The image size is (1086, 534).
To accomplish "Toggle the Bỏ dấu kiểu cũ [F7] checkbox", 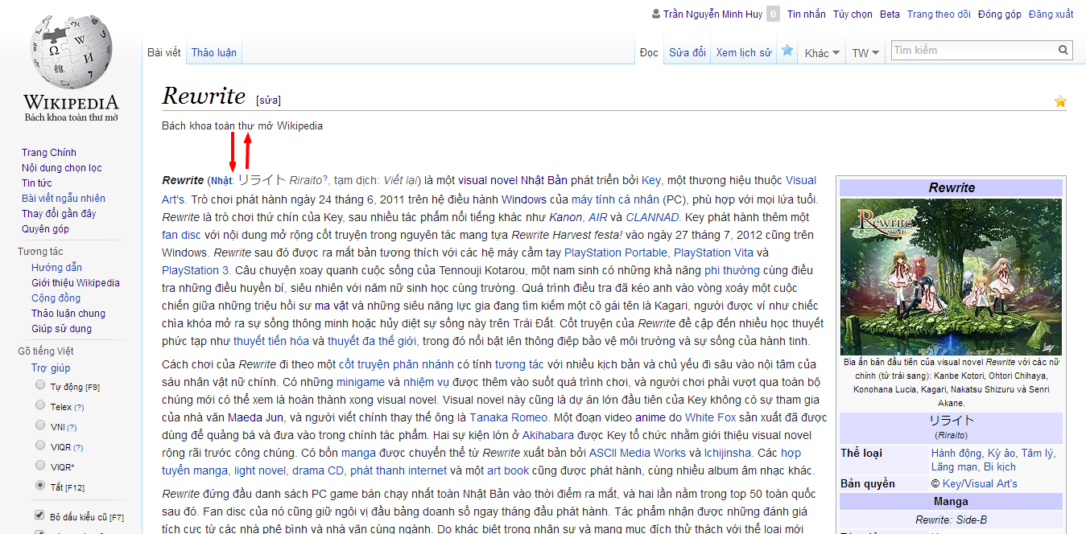I will (39, 515).
